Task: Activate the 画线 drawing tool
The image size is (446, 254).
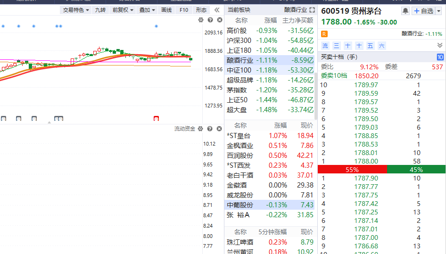Action: pos(166,10)
